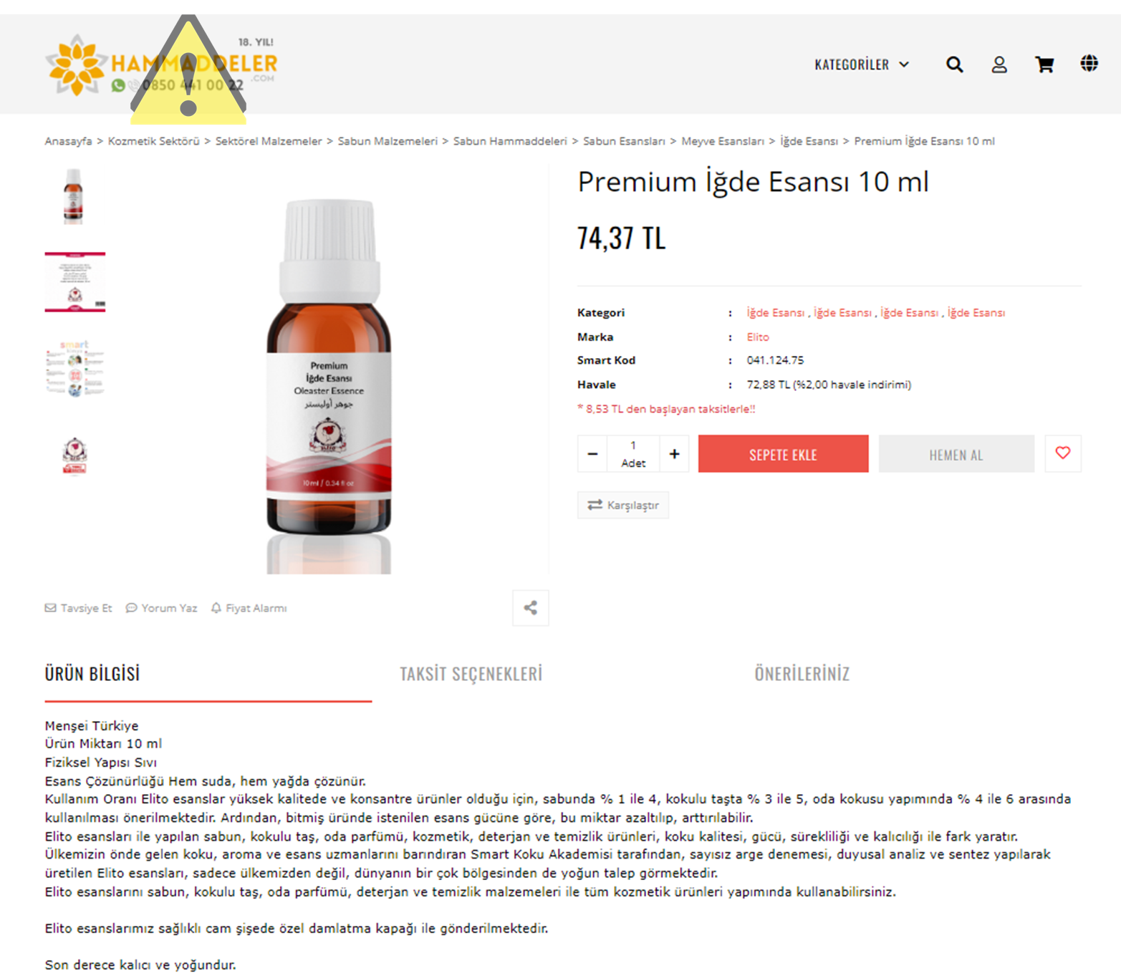Switch to the TAKSİT SEÇENEKLERİ tab
The image size is (1121, 976).
tap(471, 674)
